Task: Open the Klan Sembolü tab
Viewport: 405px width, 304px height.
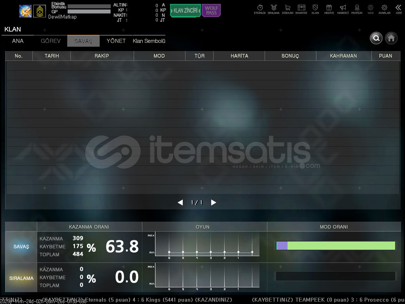Action: pos(149,41)
